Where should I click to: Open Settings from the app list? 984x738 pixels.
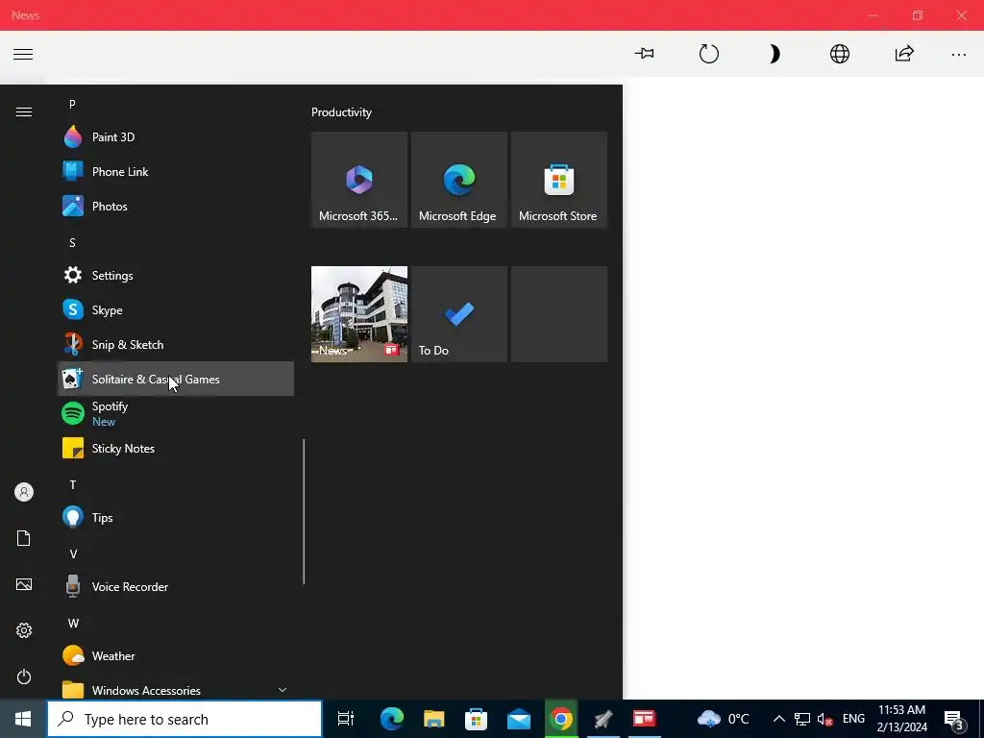point(176,275)
